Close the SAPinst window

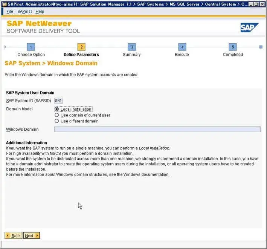tap(262, 4)
